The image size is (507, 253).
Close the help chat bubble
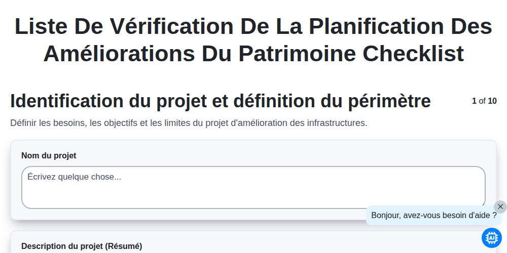tap(500, 207)
